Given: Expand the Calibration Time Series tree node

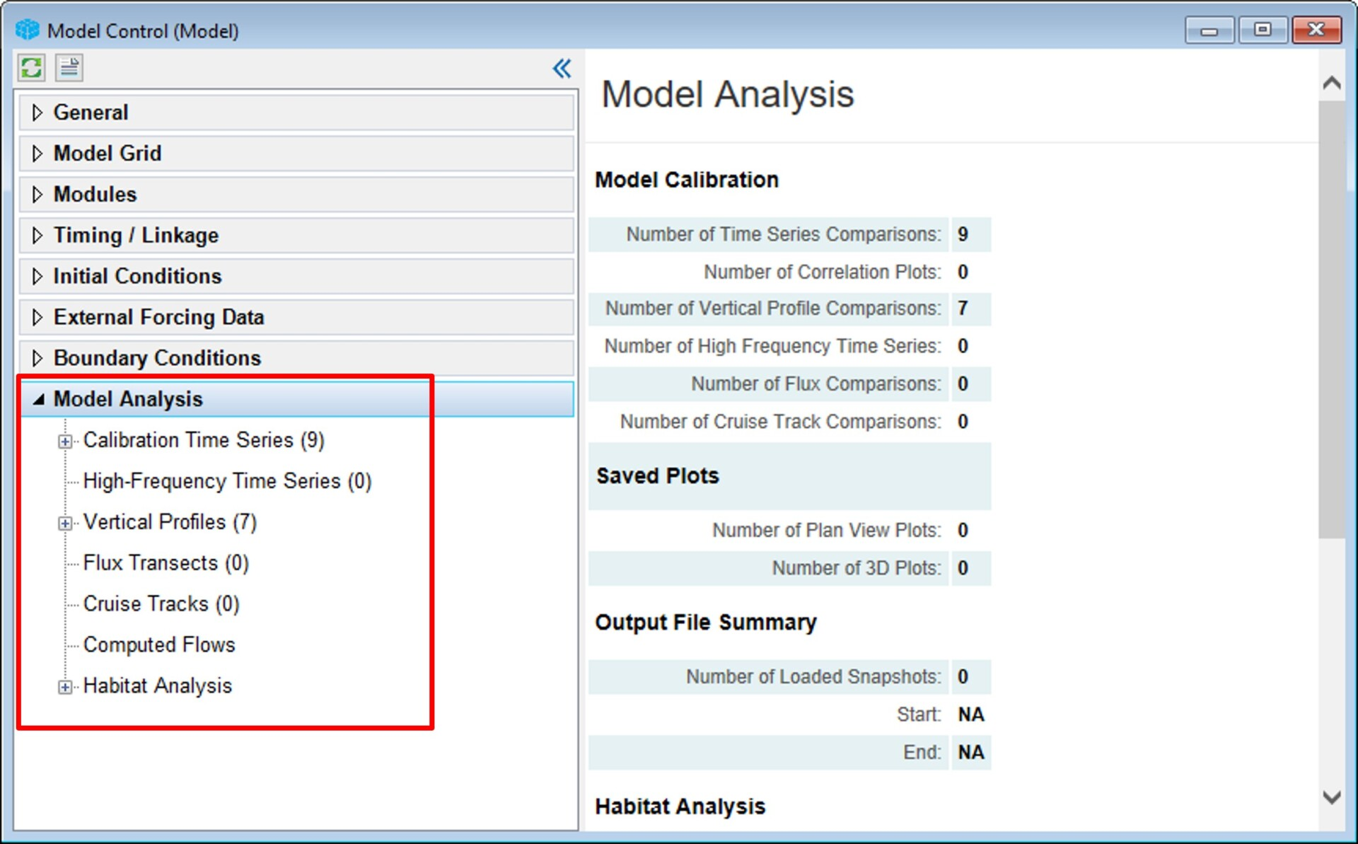Looking at the screenshot, I should point(64,440).
